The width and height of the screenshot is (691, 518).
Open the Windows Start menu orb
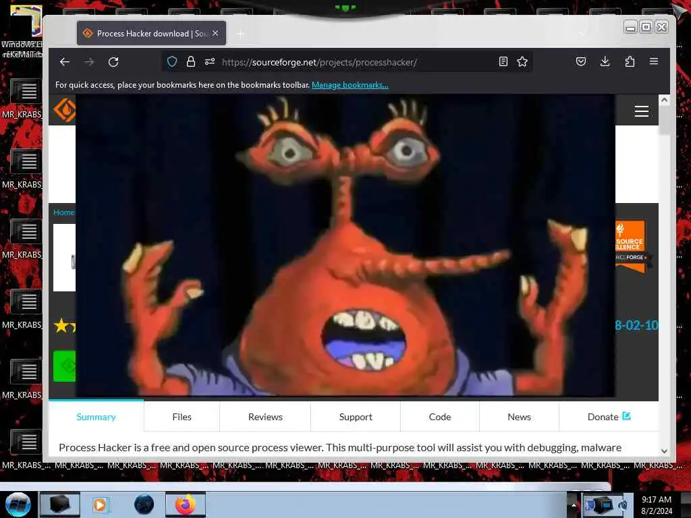pos(18,505)
